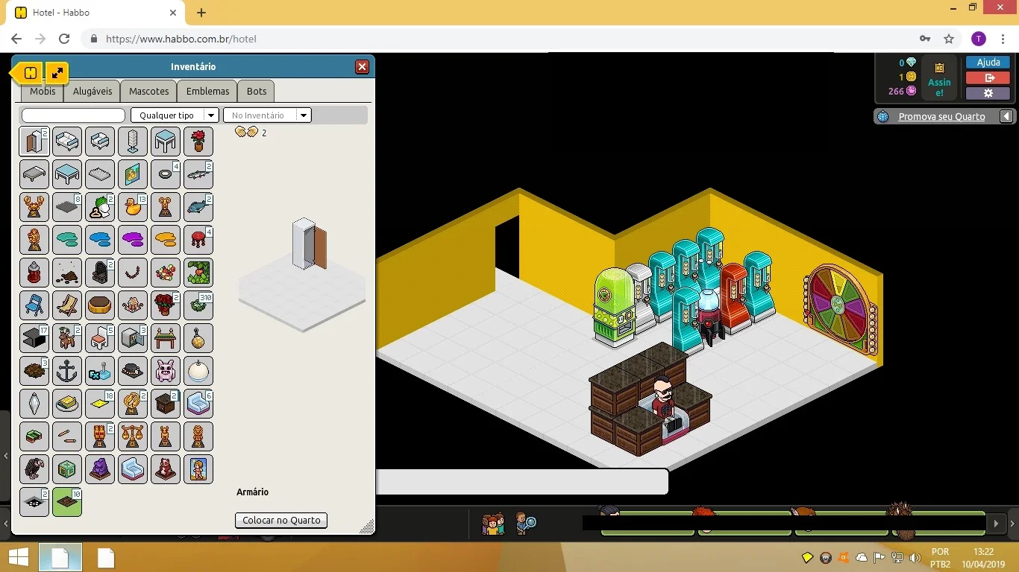Open the Mobis tab
The width and height of the screenshot is (1019, 572).
point(43,91)
